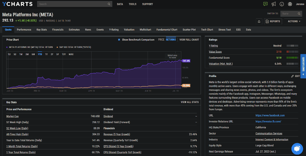Select the 1Y chart time range
The width and height of the screenshot is (306, 156).
46,54
